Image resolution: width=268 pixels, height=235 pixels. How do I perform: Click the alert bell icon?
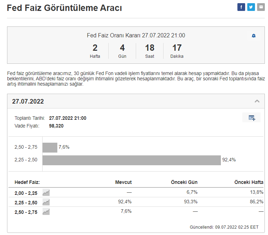click(x=254, y=36)
